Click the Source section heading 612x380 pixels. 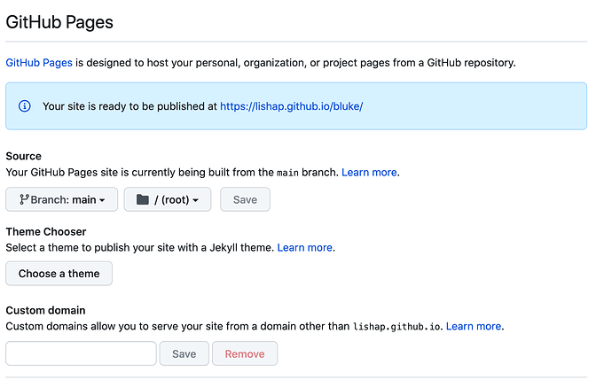(x=23, y=156)
